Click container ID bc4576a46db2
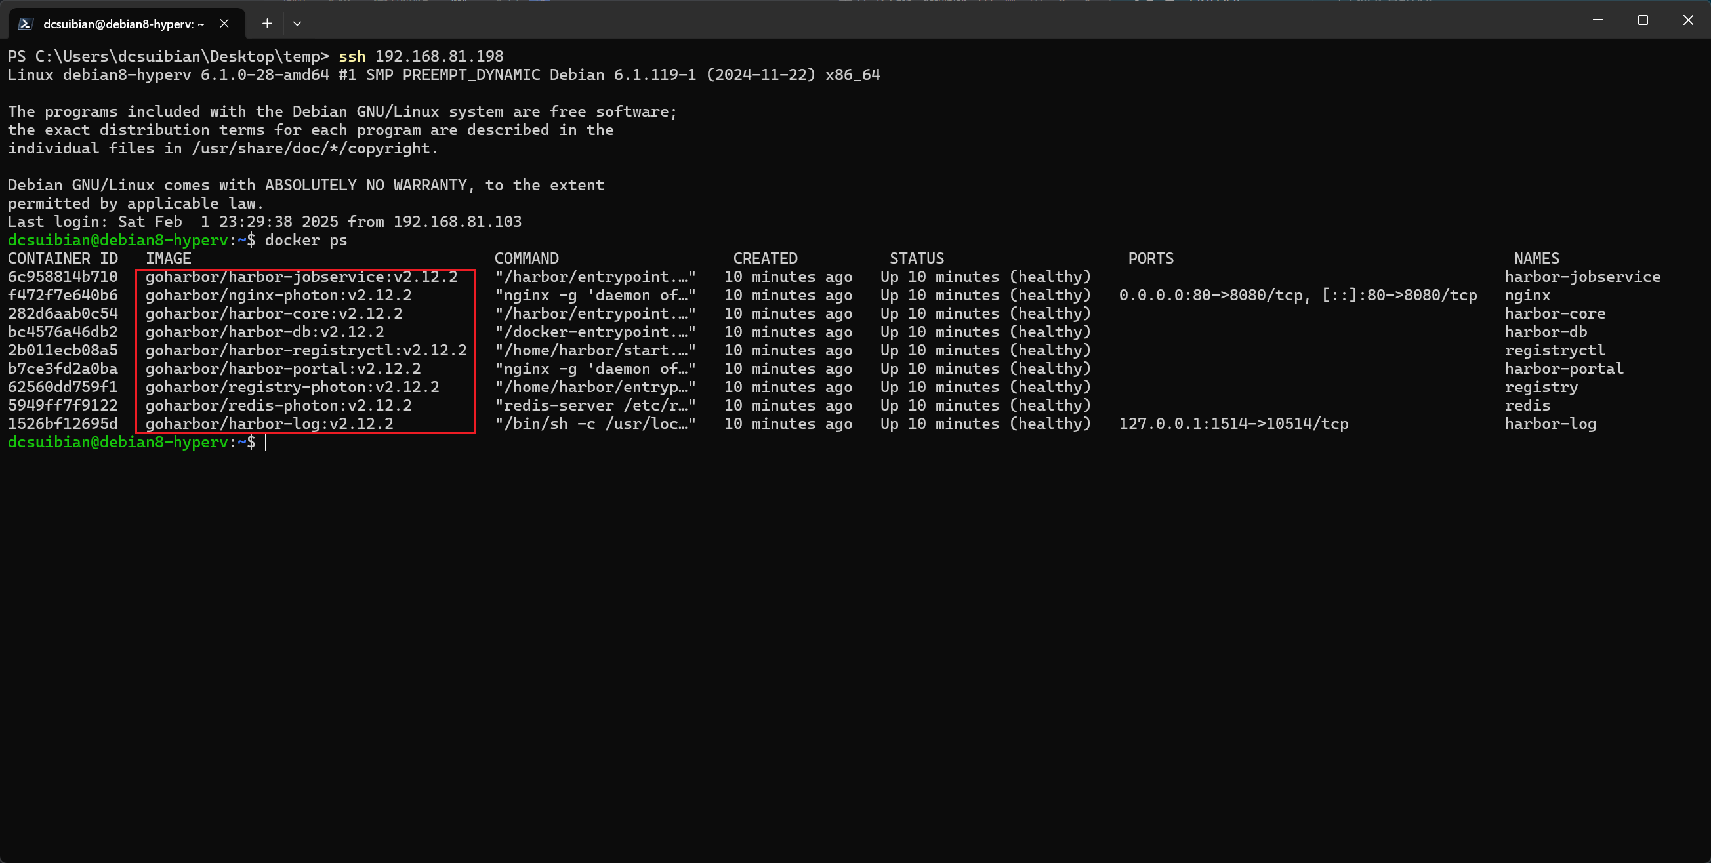The height and width of the screenshot is (863, 1711). pos(63,332)
